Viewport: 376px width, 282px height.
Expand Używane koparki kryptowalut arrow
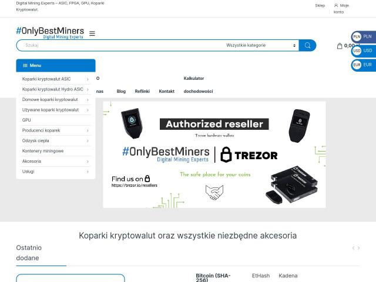(88, 110)
